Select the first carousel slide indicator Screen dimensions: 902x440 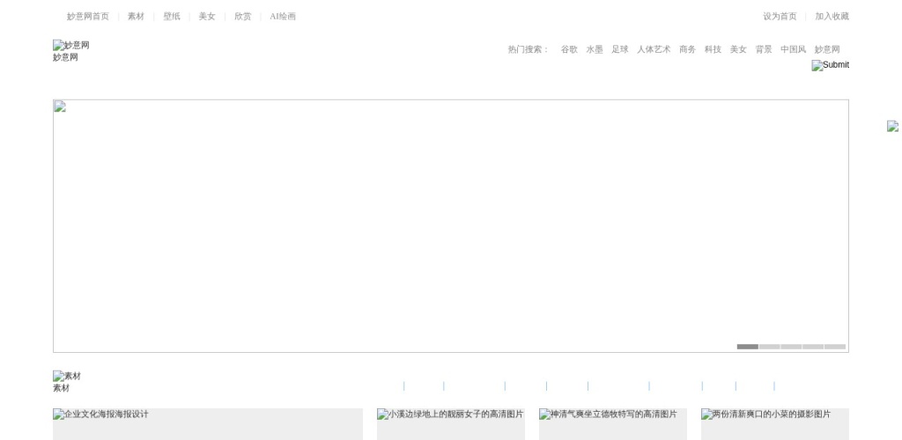747,347
